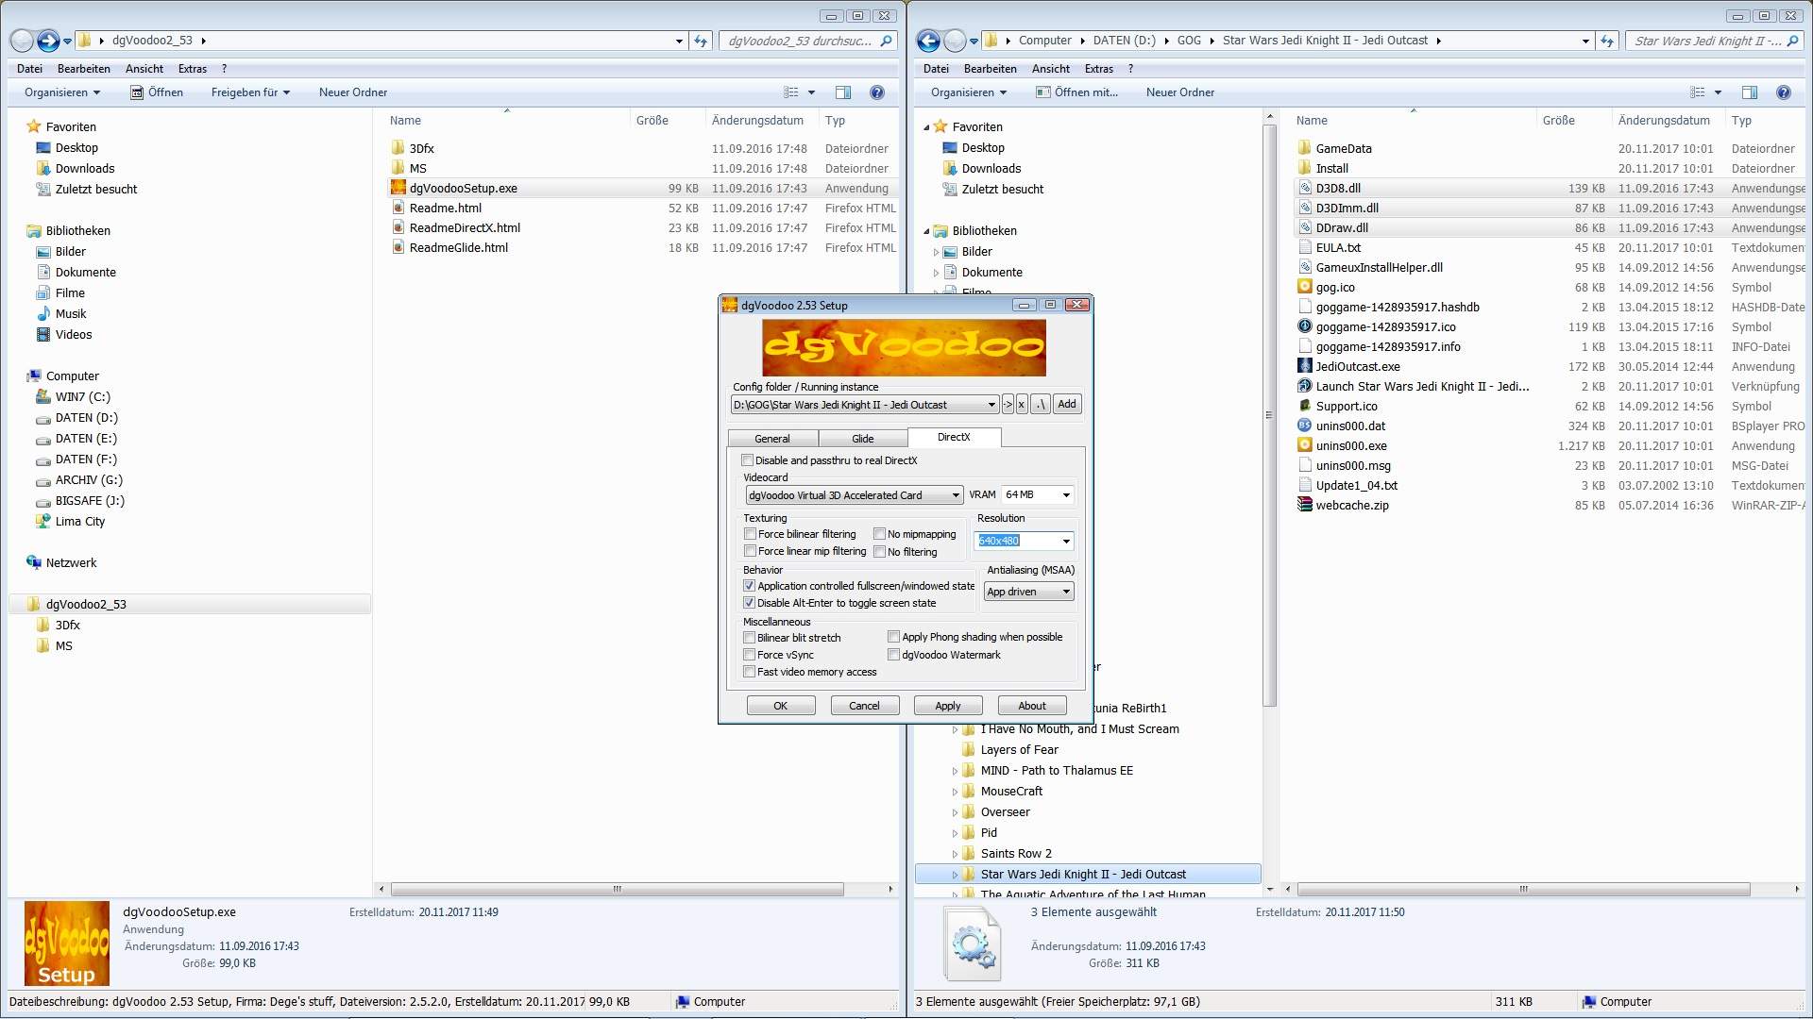Click right navigation tree vertical scrollbar
Image resolution: width=1813 pixels, height=1019 pixels.
1269,415
